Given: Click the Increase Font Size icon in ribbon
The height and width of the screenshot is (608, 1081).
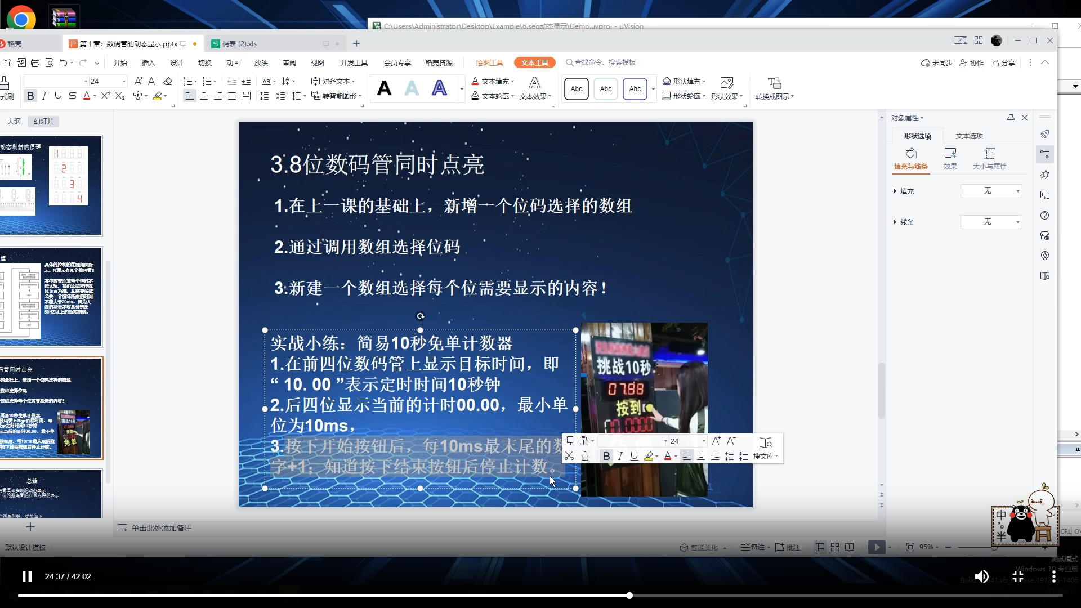Looking at the screenshot, I should (139, 81).
